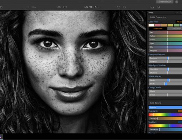Click the Whites slider
Image resolution: width=182 pixels, height=140 pixels.
point(165,80)
